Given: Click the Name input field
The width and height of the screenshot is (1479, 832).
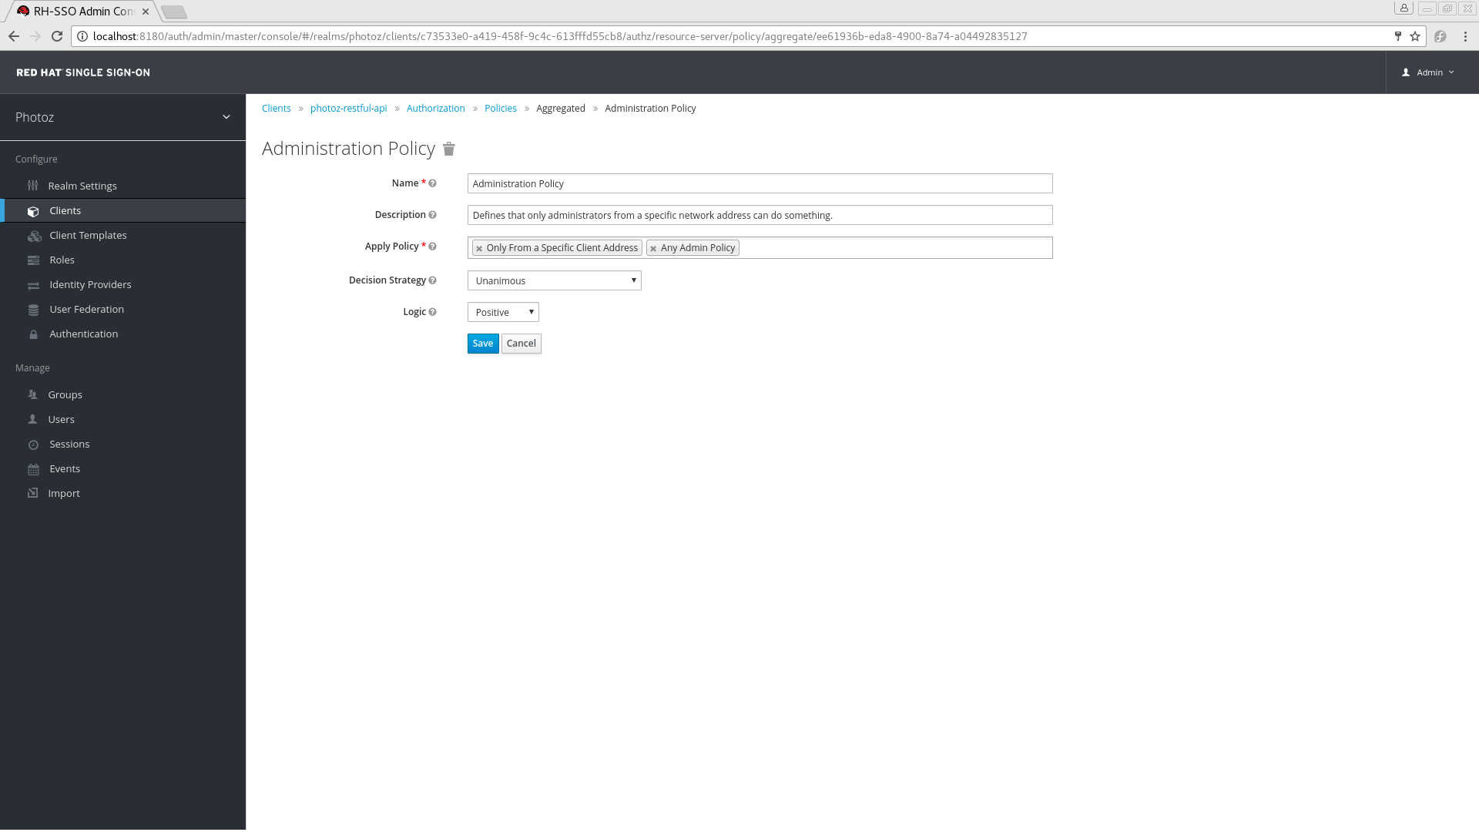Looking at the screenshot, I should [760, 183].
